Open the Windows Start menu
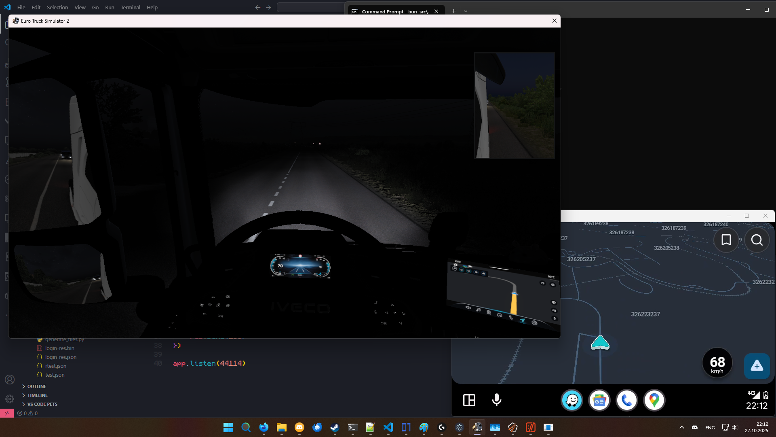776x437 pixels. pos(228,427)
